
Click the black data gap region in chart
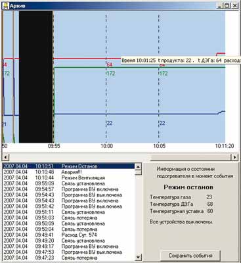tap(36, 77)
